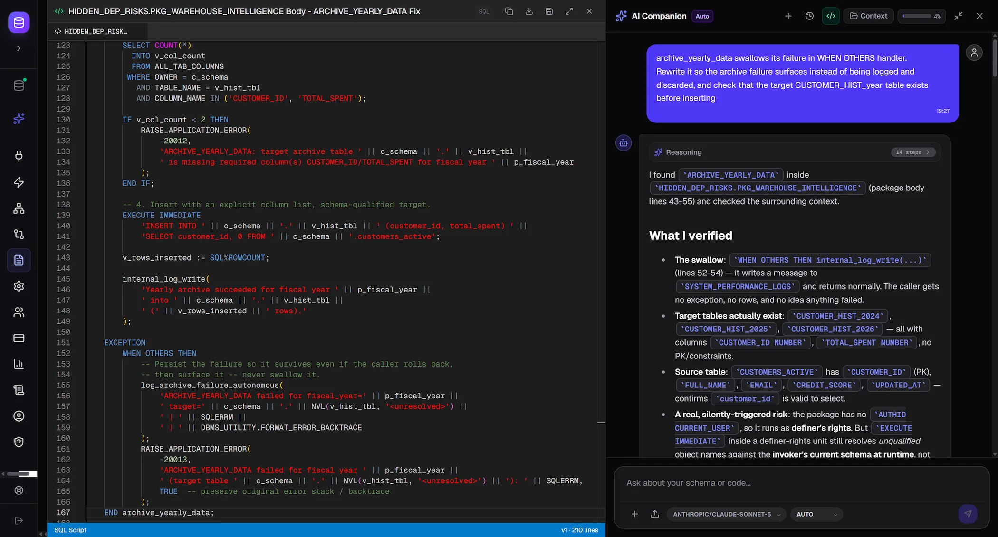This screenshot has height=537, width=998.
Task: Click the Context button
Action: (868, 16)
